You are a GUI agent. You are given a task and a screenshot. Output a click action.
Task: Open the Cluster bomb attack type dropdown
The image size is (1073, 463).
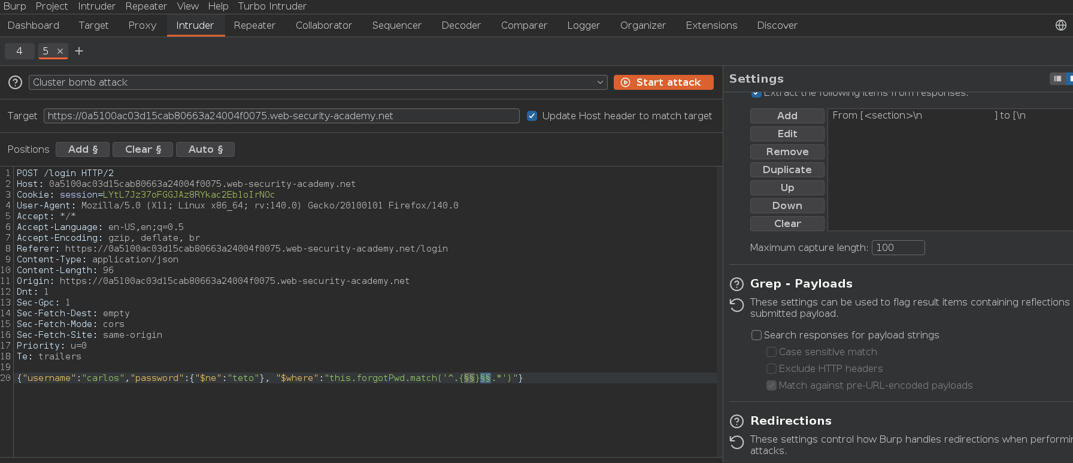[x=318, y=82]
